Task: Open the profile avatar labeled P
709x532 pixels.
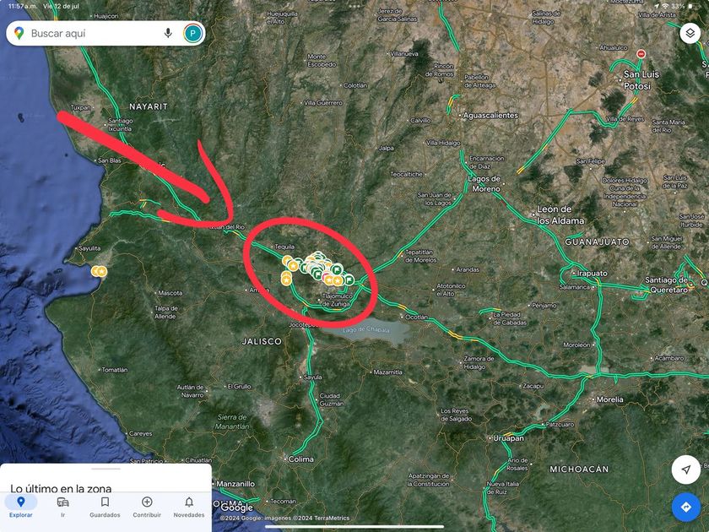Action: pyautogui.click(x=192, y=34)
